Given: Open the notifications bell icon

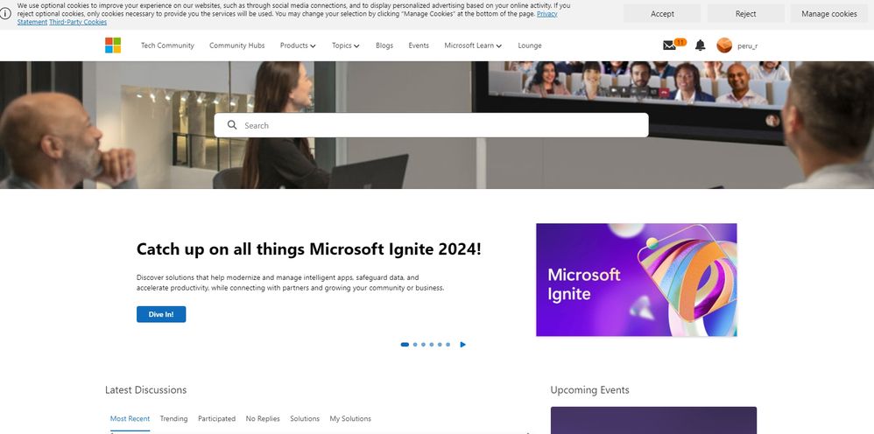Looking at the screenshot, I should point(700,45).
